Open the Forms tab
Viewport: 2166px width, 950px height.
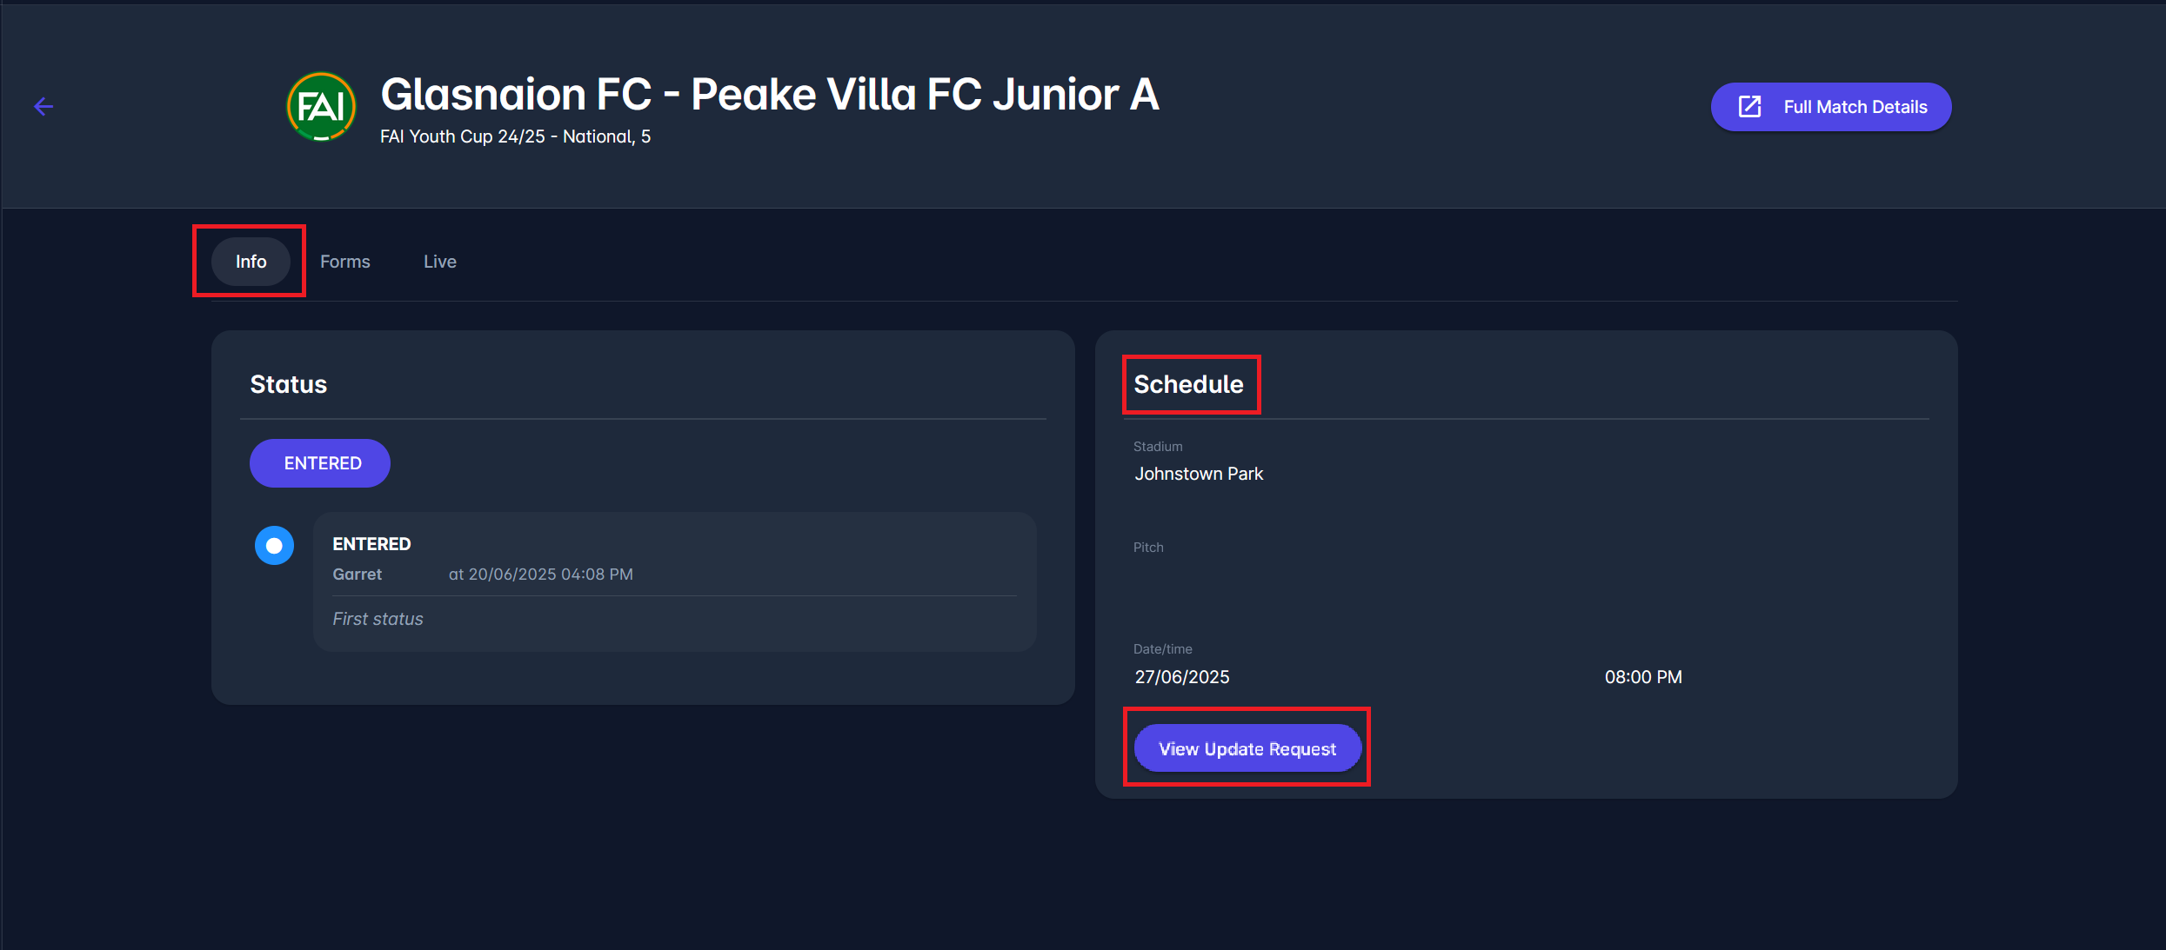click(x=344, y=262)
